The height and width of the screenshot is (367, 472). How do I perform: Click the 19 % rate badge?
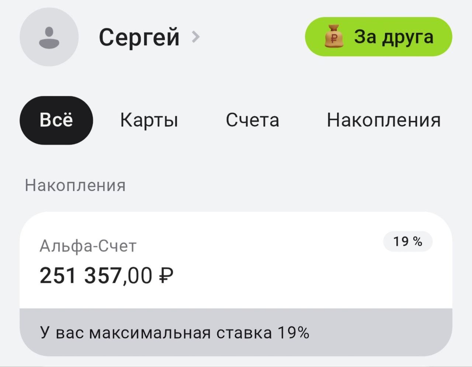click(407, 241)
